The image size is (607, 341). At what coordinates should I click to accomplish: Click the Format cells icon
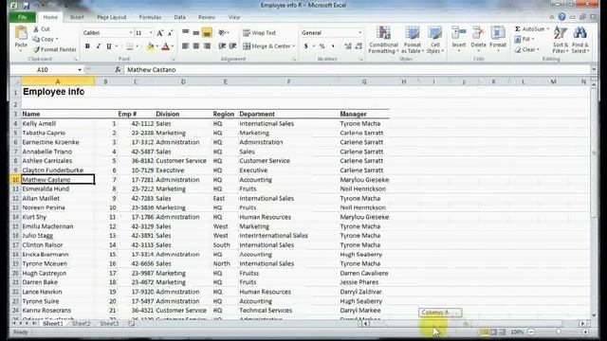pyautogui.click(x=498, y=33)
